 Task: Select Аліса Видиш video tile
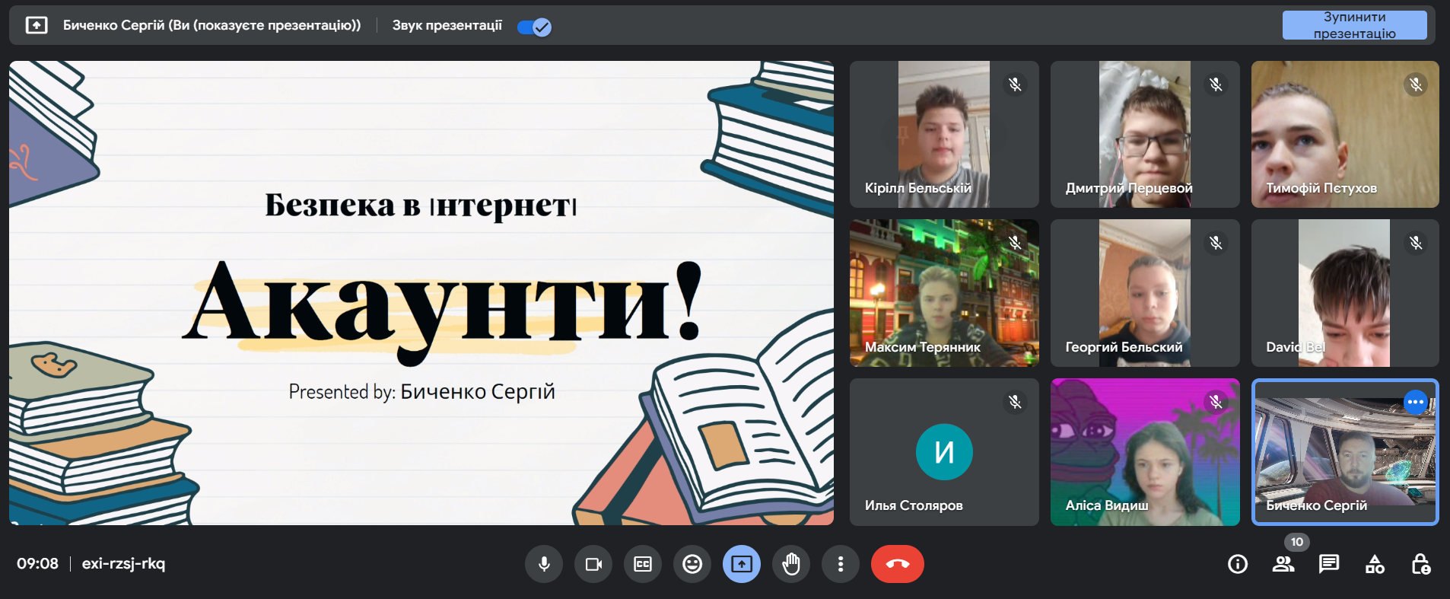pos(1145,452)
